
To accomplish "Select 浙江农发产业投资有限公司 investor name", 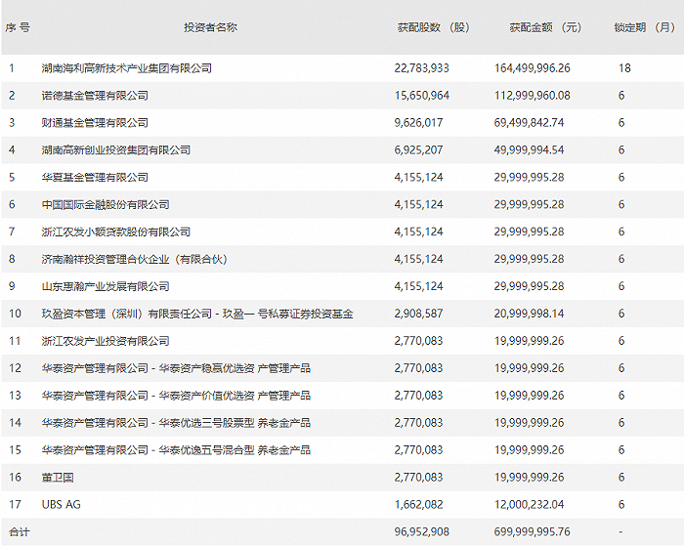I will tap(106, 341).
